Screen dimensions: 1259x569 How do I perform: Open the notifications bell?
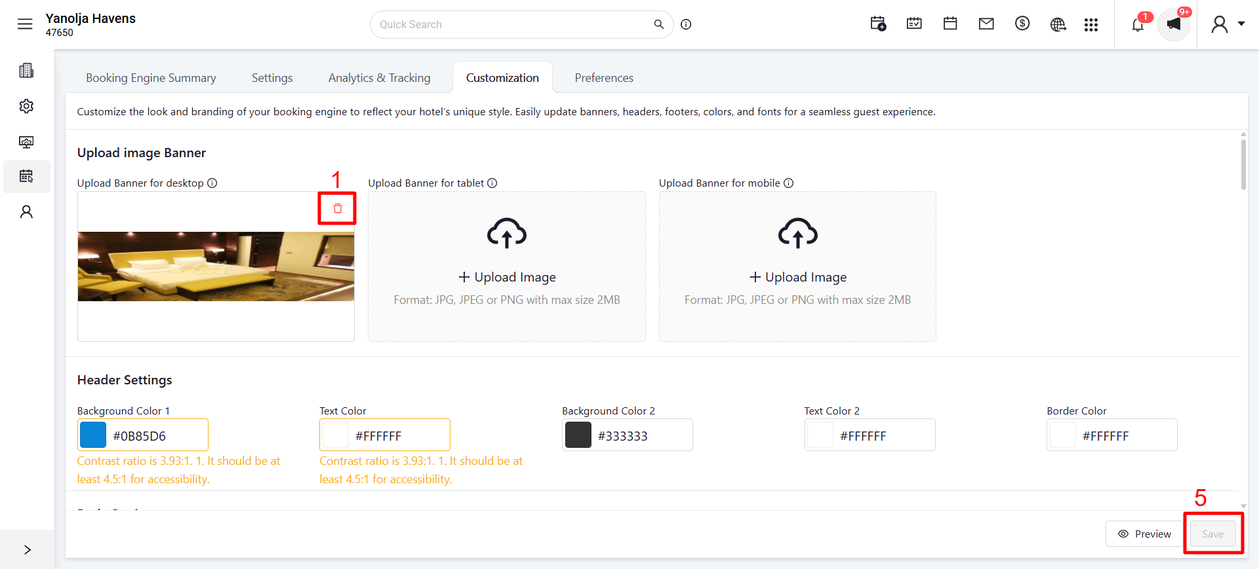tap(1138, 25)
